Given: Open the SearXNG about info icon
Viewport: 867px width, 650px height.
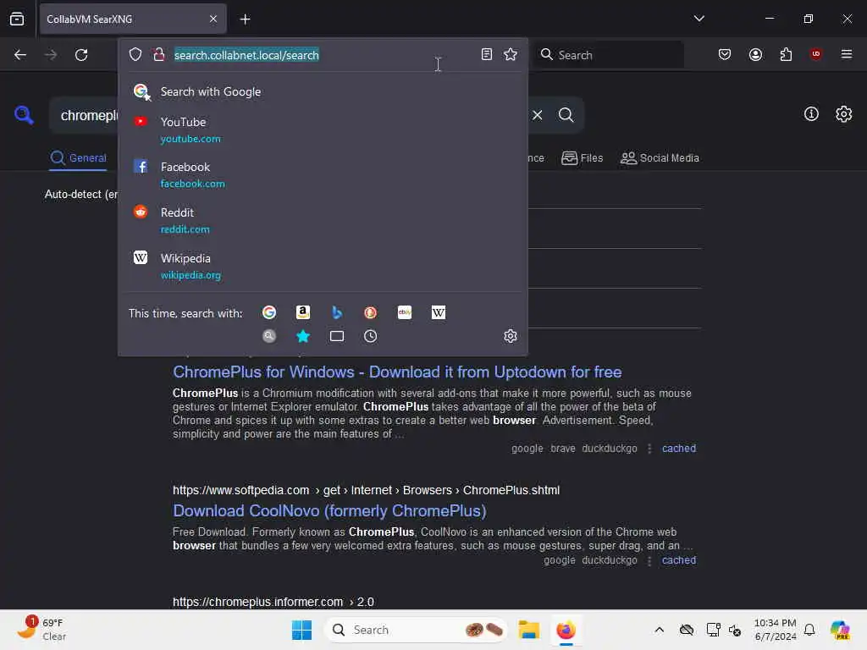Looking at the screenshot, I should pyautogui.click(x=811, y=114).
